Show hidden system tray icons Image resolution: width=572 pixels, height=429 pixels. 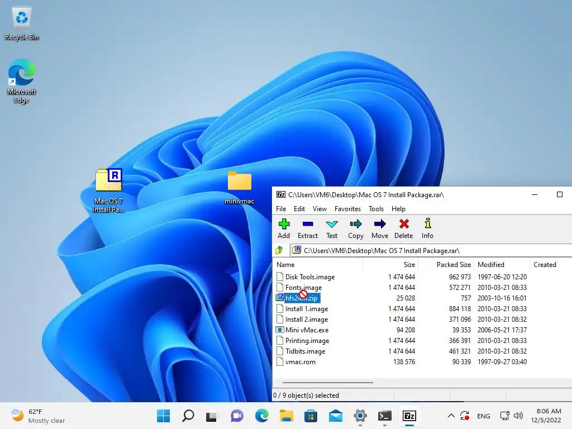click(451, 416)
